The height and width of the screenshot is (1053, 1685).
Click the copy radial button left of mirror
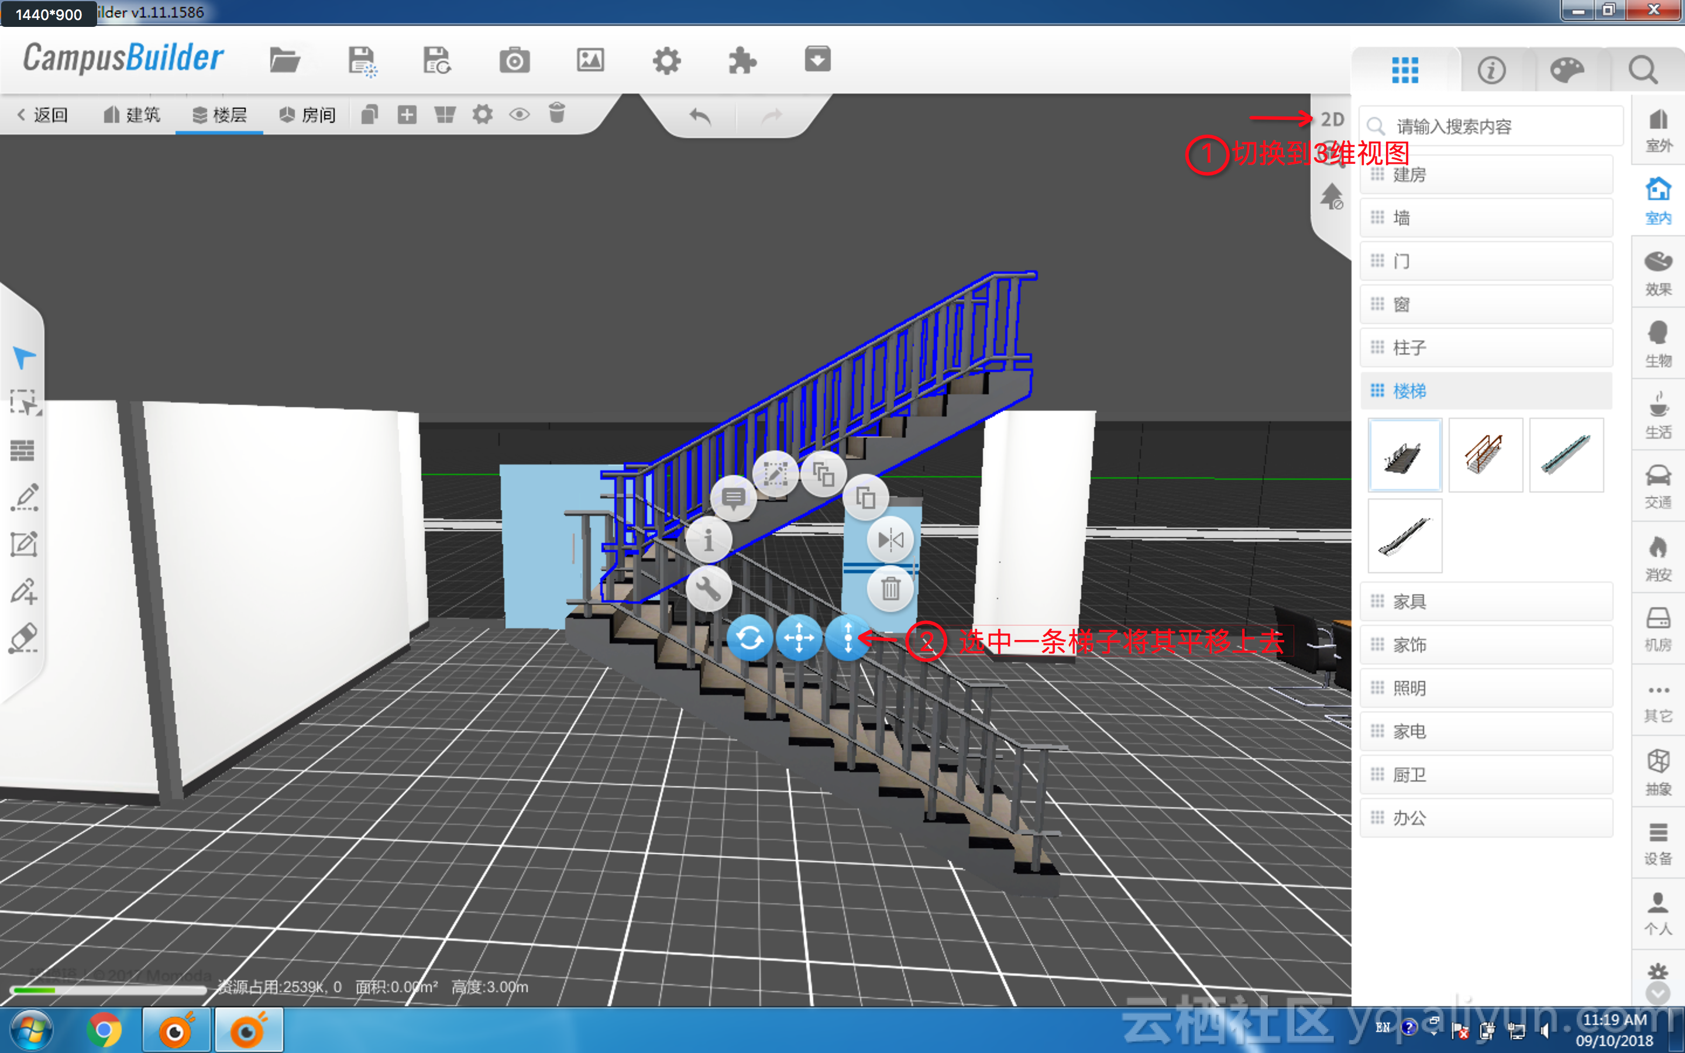coord(865,498)
